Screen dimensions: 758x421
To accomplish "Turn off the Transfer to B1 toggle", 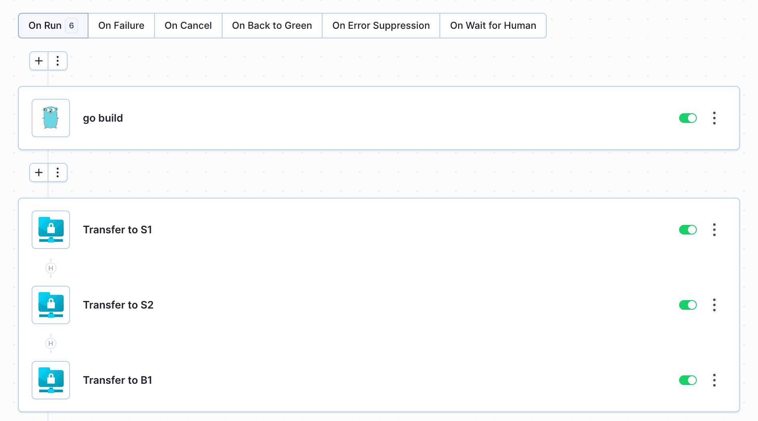I will tap(688, 380).
